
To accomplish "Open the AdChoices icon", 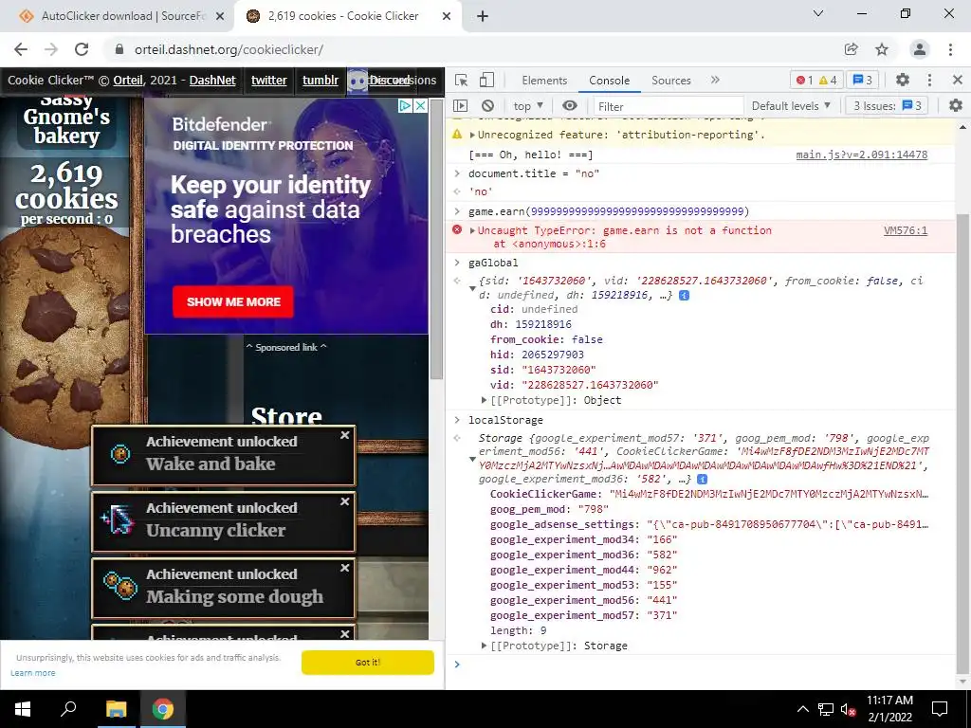I will tap(406, 106).
